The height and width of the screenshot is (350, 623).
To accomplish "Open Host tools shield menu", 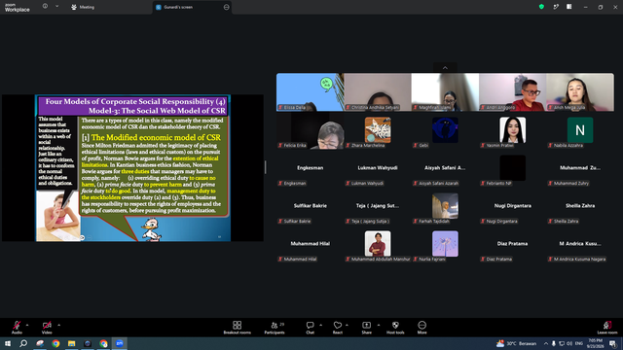I will [x=395, y=328].
